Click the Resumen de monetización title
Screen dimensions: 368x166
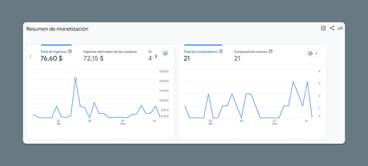coord(57,29)
